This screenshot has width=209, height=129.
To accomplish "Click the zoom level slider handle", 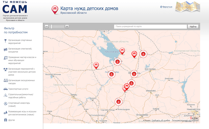I will coord(52,26).
